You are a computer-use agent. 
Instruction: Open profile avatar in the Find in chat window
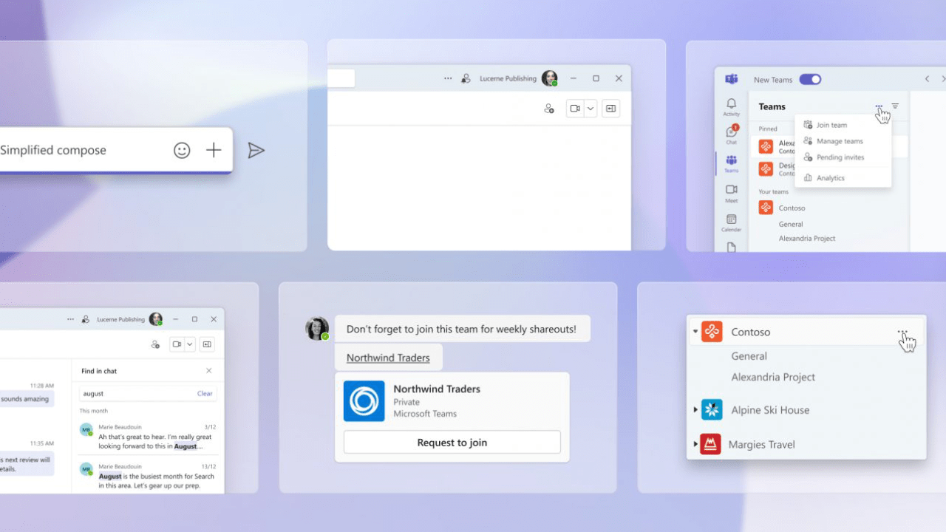(156, 319)
